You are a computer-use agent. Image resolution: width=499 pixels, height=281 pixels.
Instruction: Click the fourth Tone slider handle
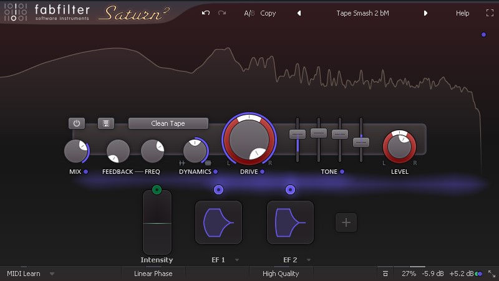pos(361,142)
